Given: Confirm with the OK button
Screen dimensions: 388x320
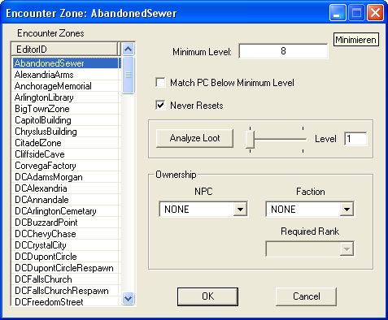Looking at the screenshot, I should (207, 296).
